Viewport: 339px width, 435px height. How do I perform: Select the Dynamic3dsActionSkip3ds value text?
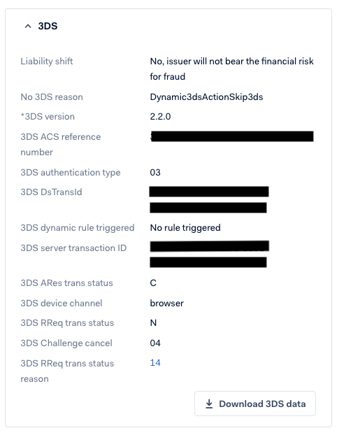pos(206,97)
